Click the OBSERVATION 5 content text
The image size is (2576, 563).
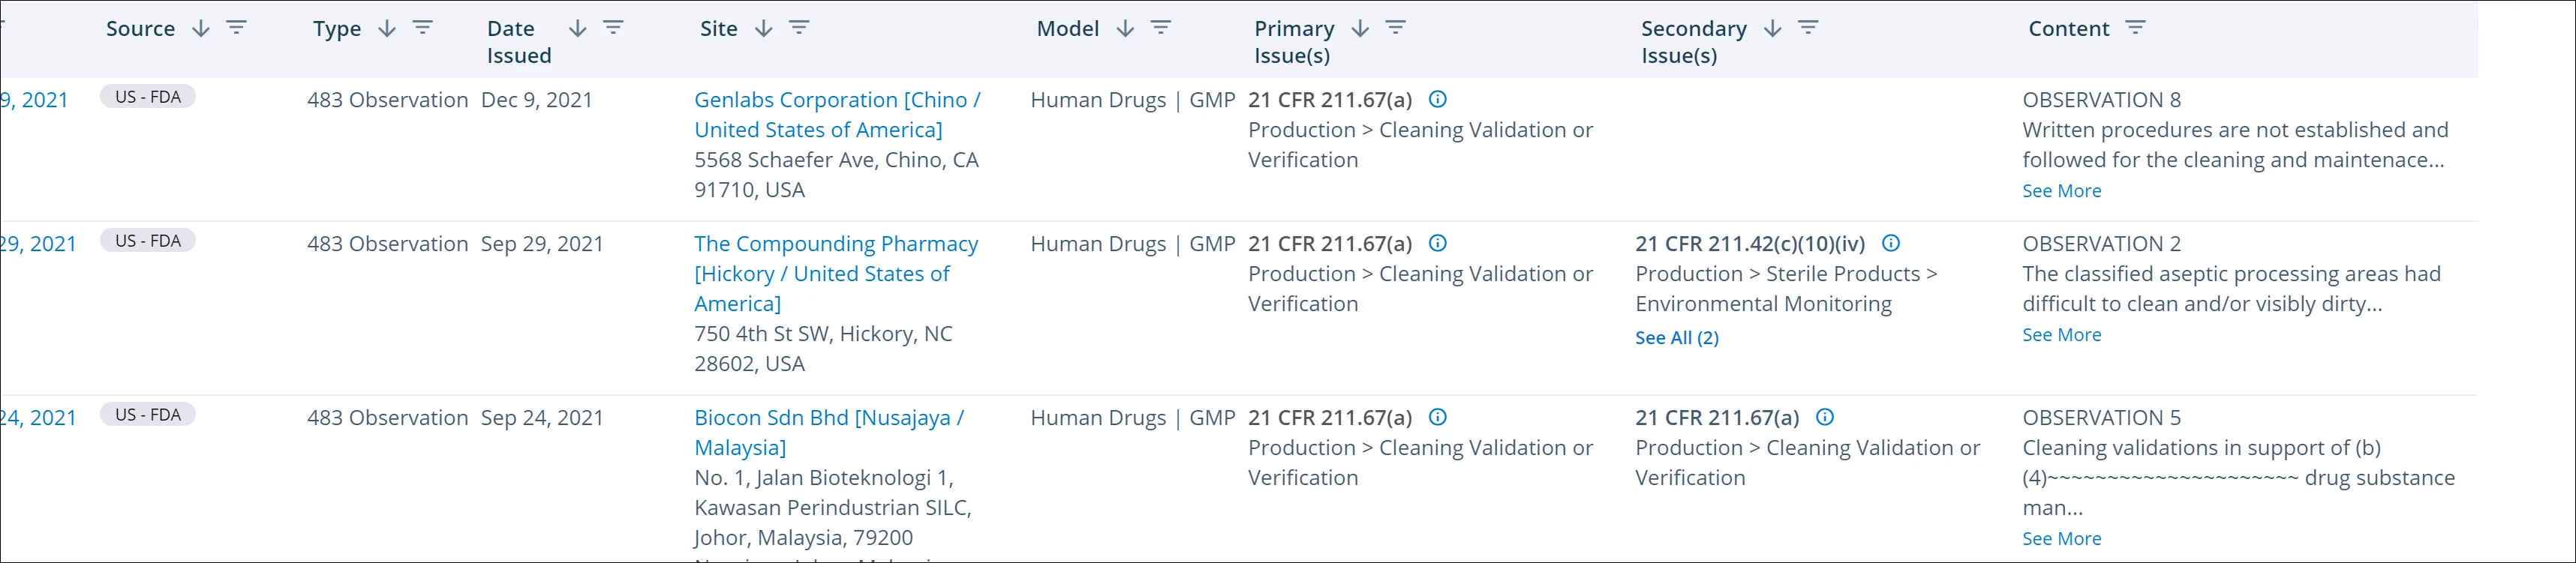click(x=2238, y=463)
